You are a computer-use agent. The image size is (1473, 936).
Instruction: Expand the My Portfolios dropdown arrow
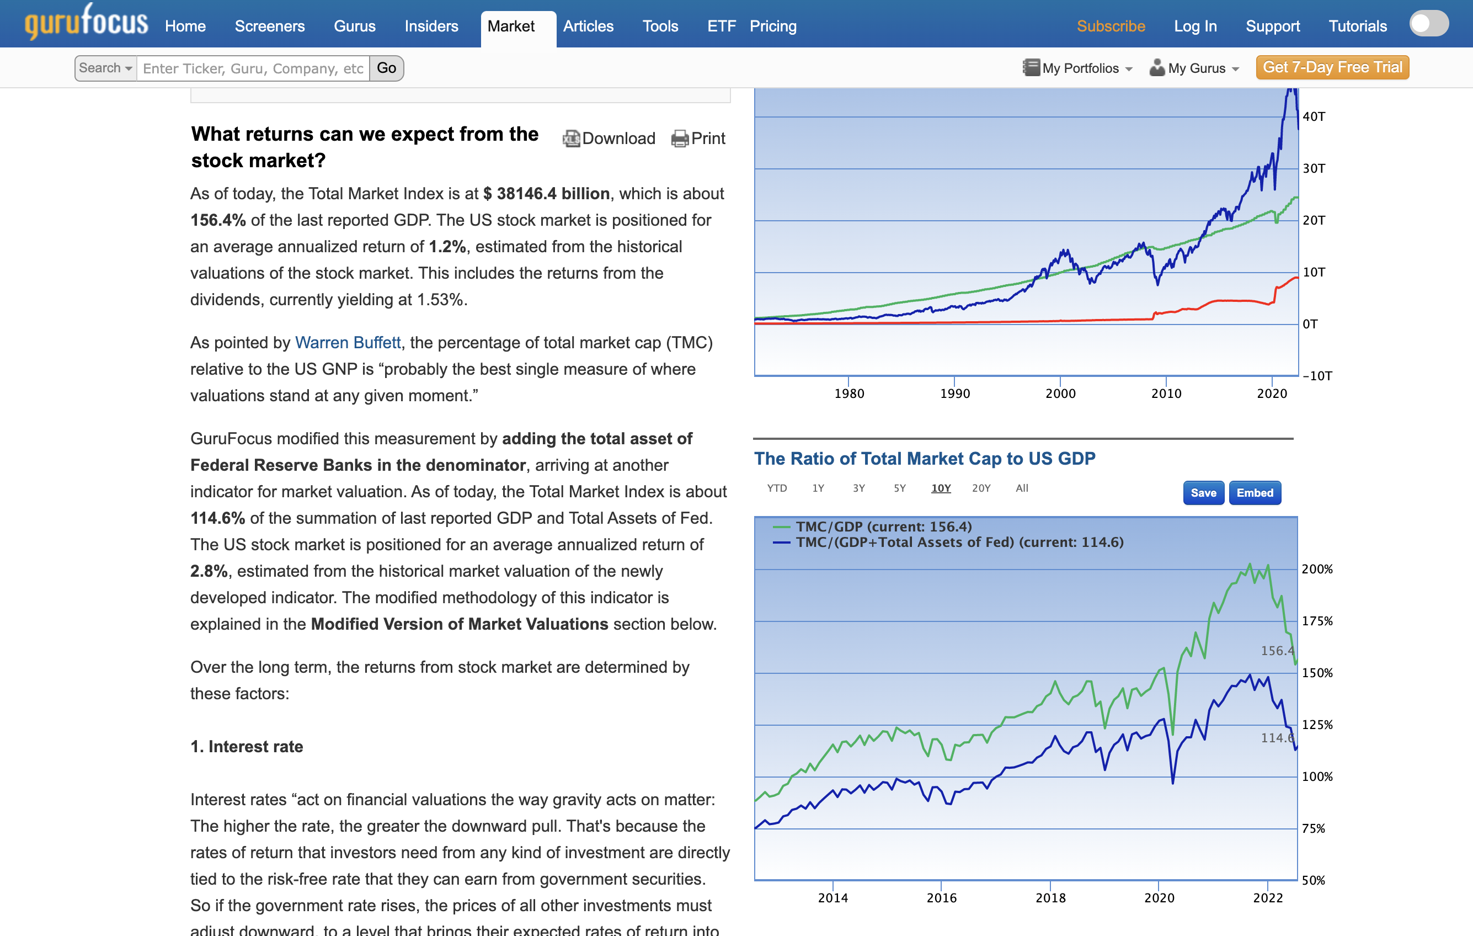pos(1129,69)
